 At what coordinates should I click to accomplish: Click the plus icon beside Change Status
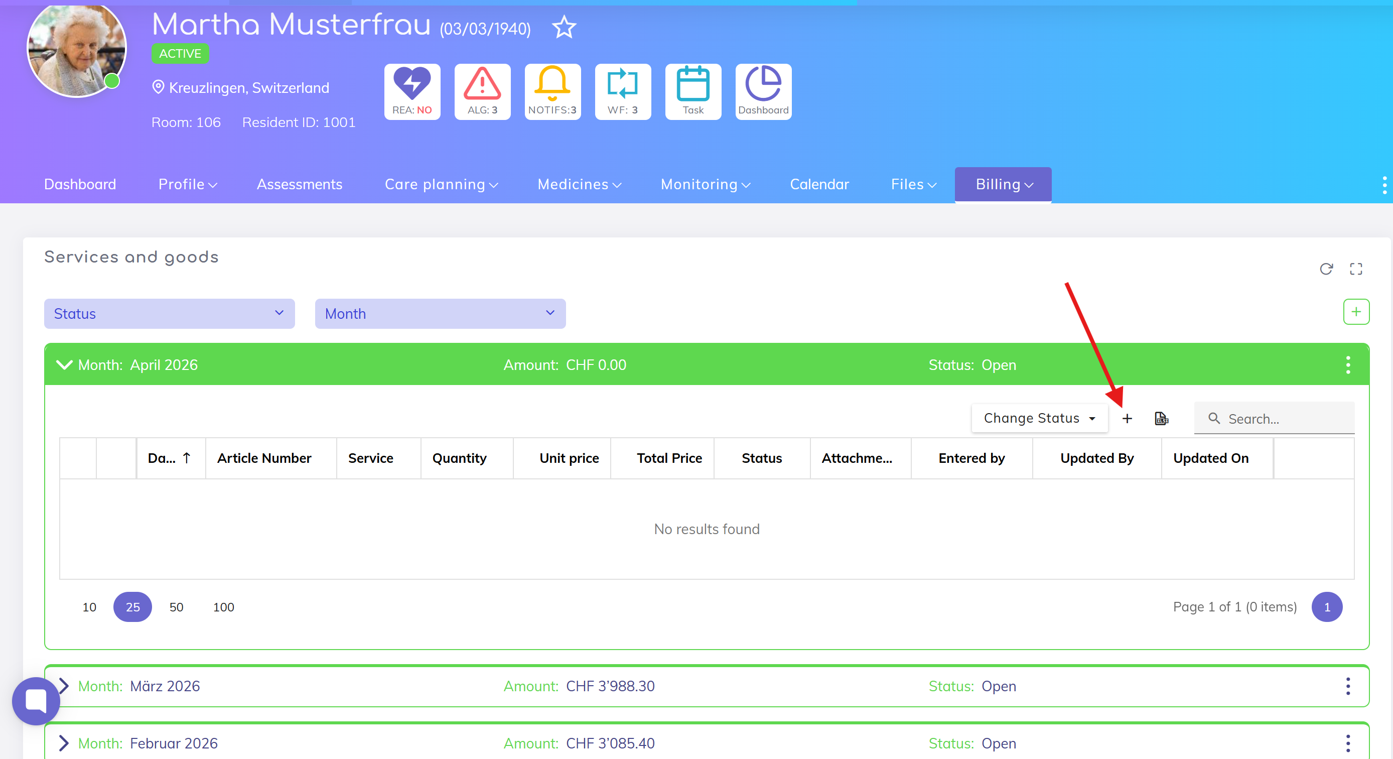(1127, 418)
